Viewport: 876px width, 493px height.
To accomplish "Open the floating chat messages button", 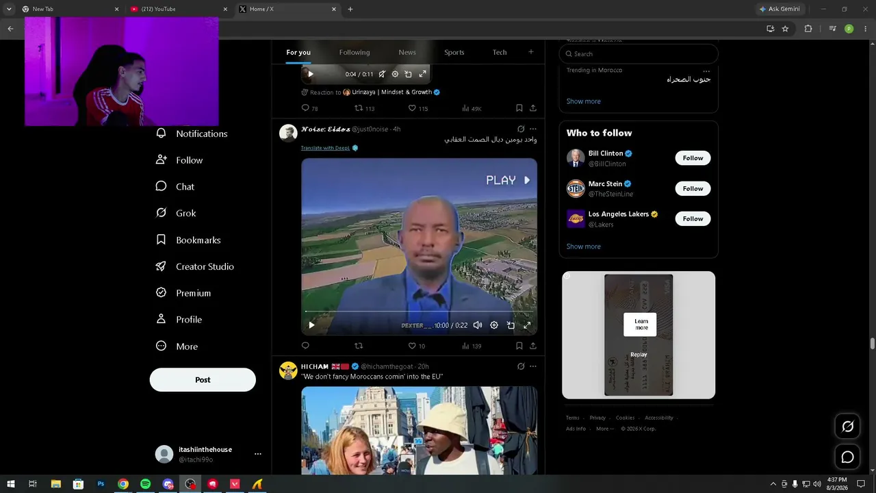I will [x=847, y=457].
